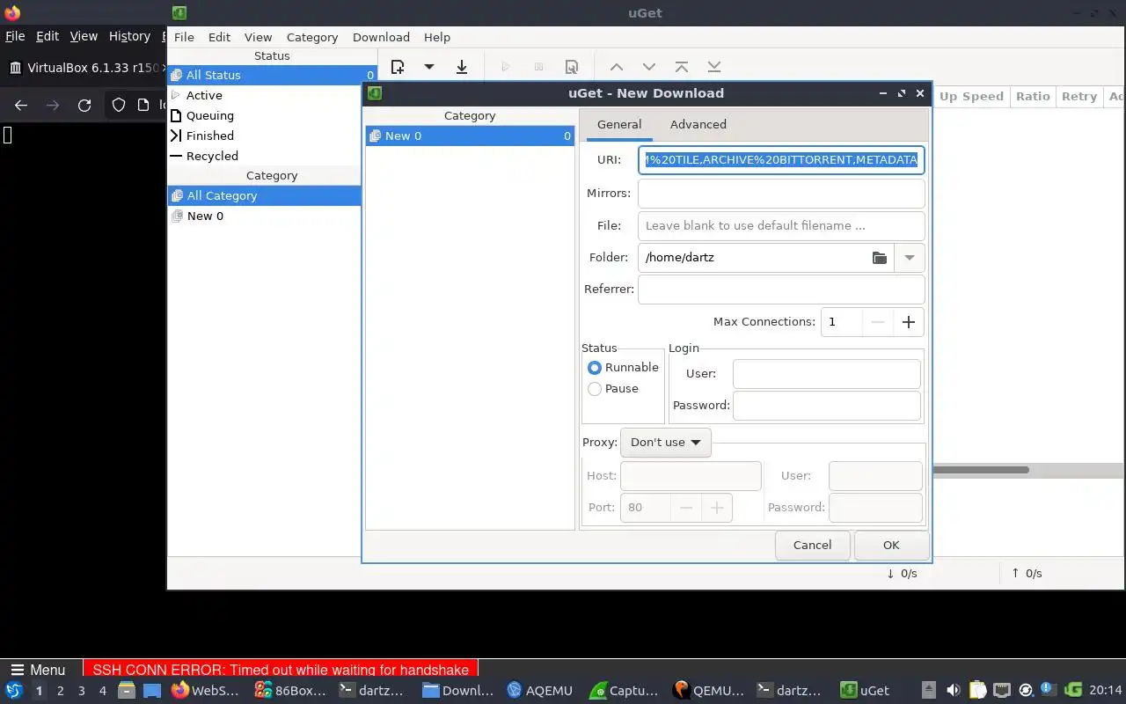Click the 86Box taskbar item

pos(290,691)
